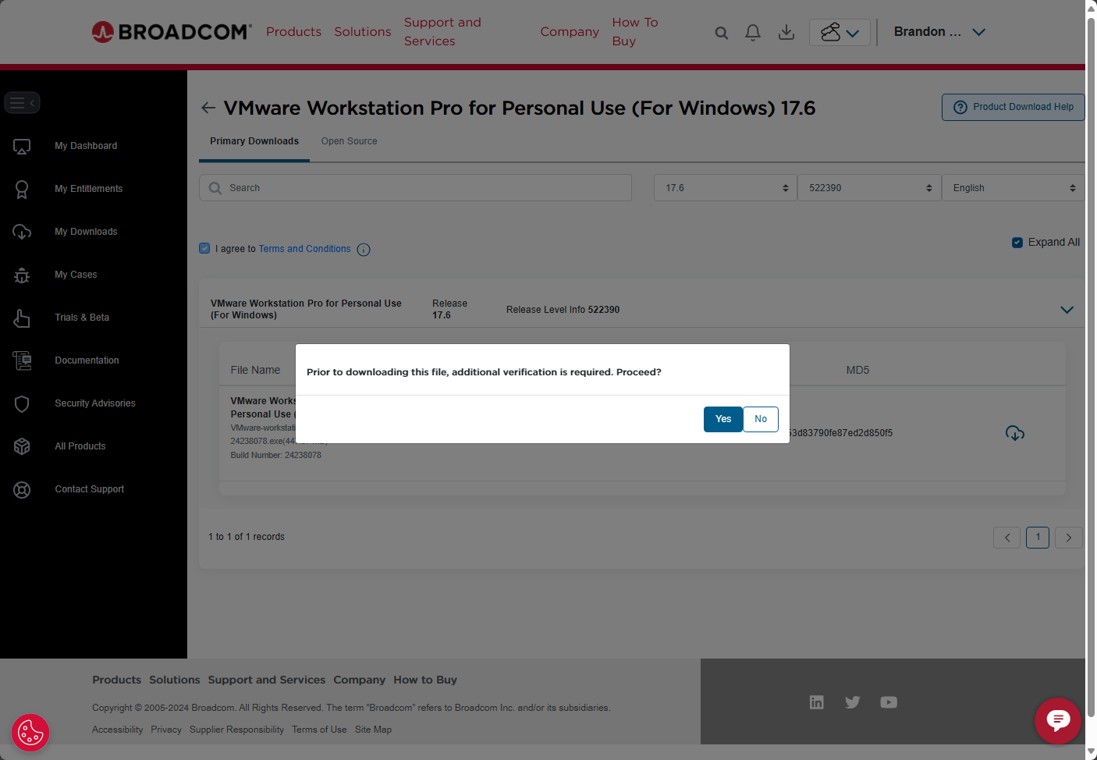The width and height of the screenshot is (1097, 760).
Task: Click the My Entitlements ribbon icon
Action: [22, 189]
